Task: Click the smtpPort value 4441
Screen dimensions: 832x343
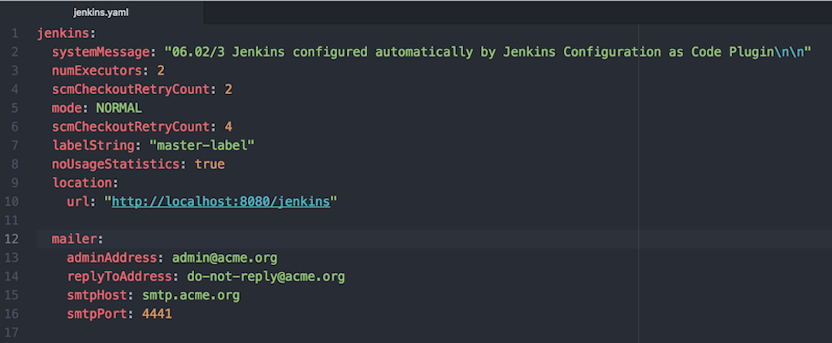Action: point(157,314)
